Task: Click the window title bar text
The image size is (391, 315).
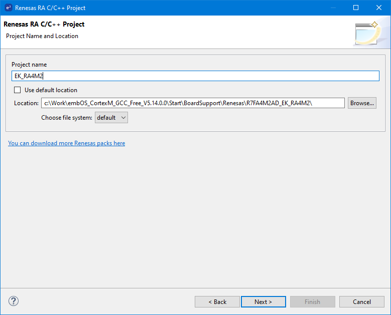Action: [x=50, y=8]
